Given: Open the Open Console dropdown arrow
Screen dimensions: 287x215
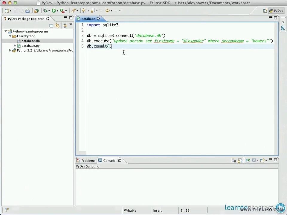Looking at the screenshot, I should pos(266,161).
